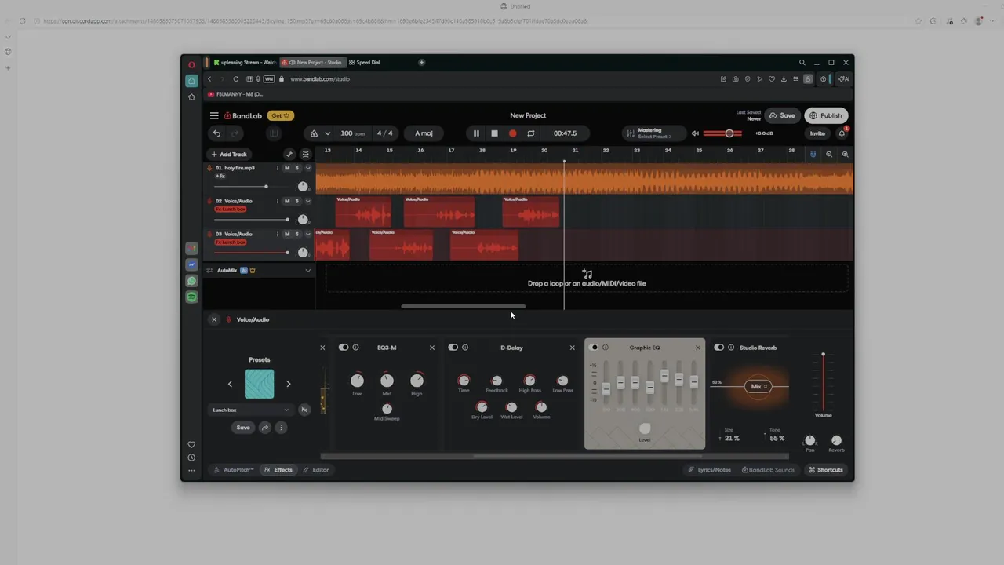Image resolution: width=1004 pixels, height=565 pixels.
Task: Switch to the AutoPitch tab
Action: click(233, 470)
